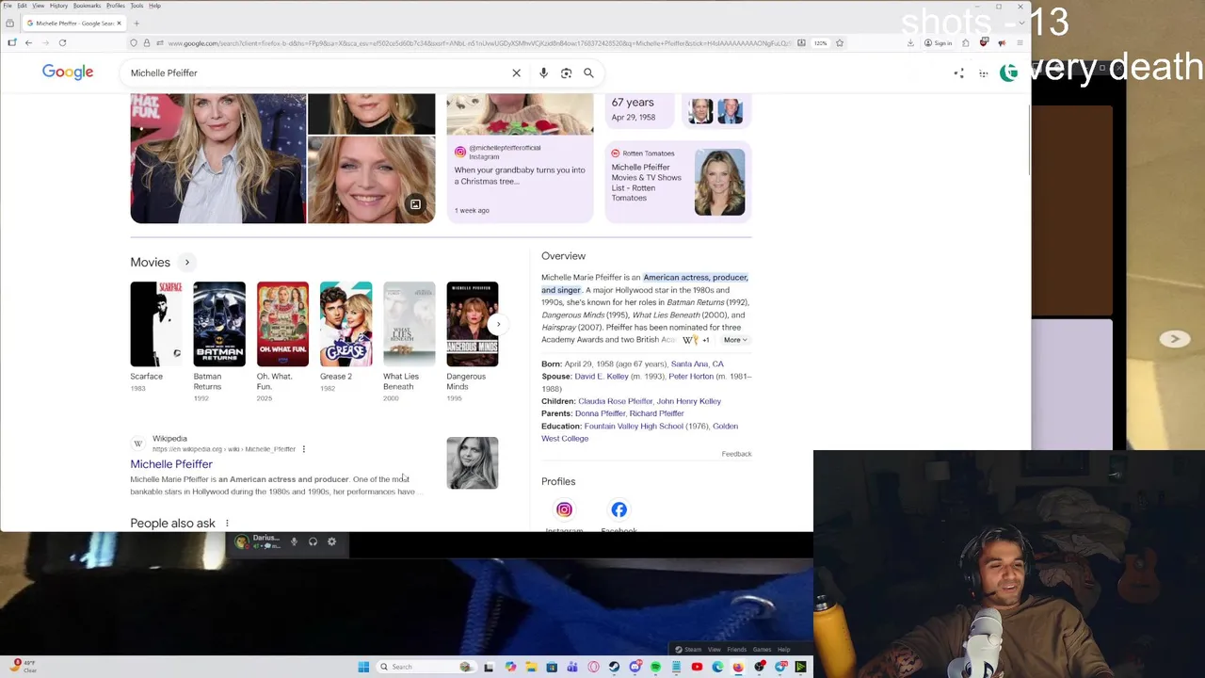Screen dimensions: 1205x678
Task: Open the What Lies Beneath poster
Action: click(x=409, y=324)
